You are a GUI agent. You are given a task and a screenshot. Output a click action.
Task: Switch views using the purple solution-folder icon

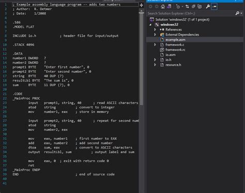pos(169,7)
